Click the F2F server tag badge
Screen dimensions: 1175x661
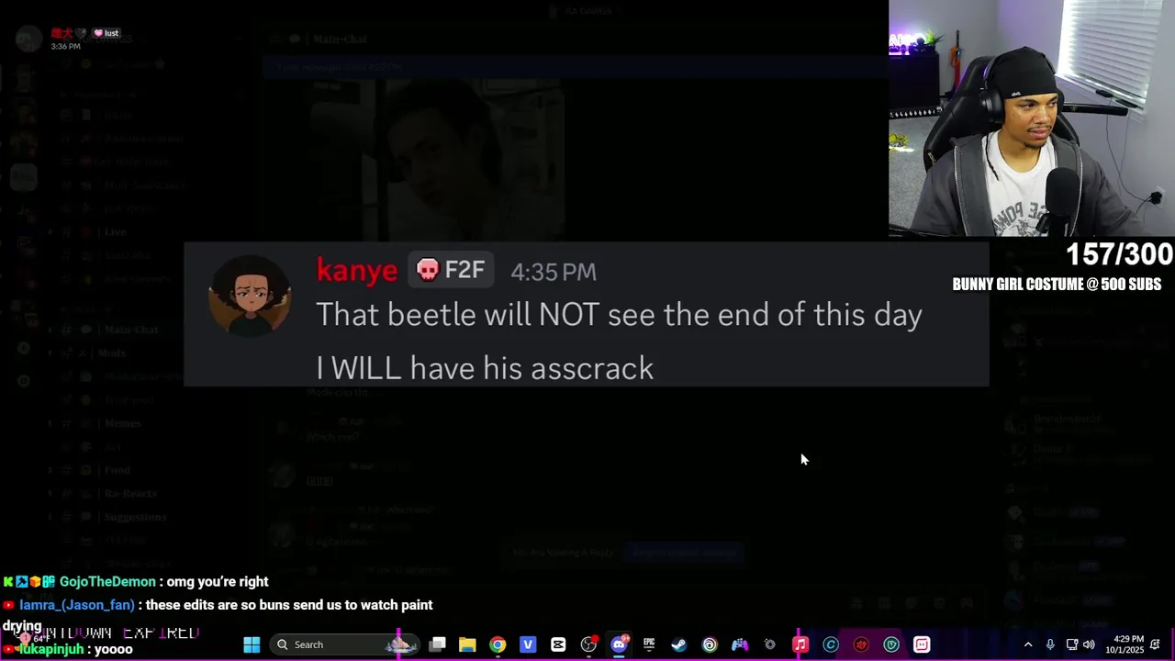point(451,270)
